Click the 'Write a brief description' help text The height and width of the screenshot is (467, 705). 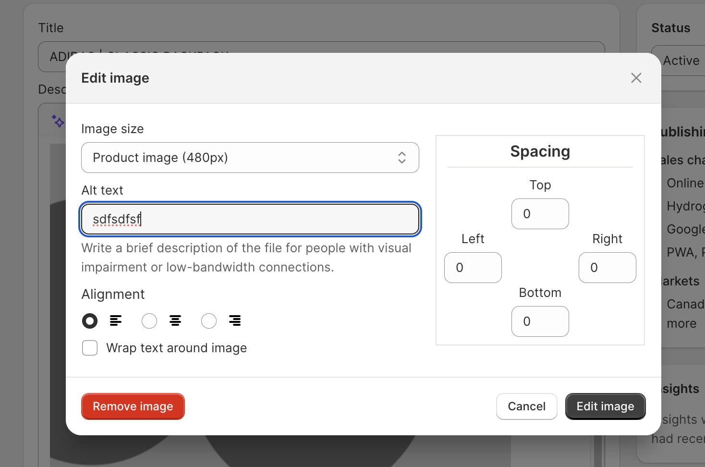246,258
